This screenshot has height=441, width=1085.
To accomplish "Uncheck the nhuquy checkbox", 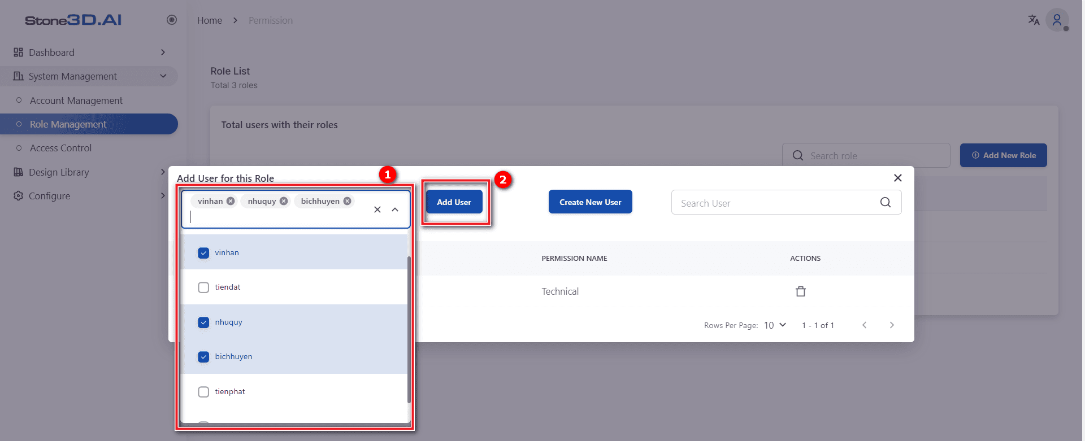I will pos(203,322).
